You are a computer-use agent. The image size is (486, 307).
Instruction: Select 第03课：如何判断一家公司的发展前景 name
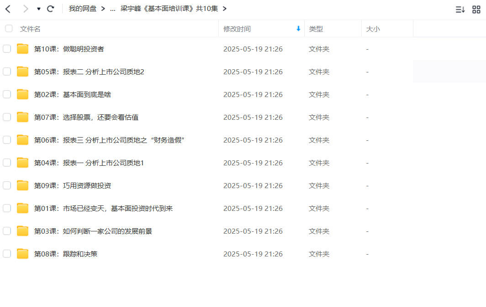pos(93,231)
